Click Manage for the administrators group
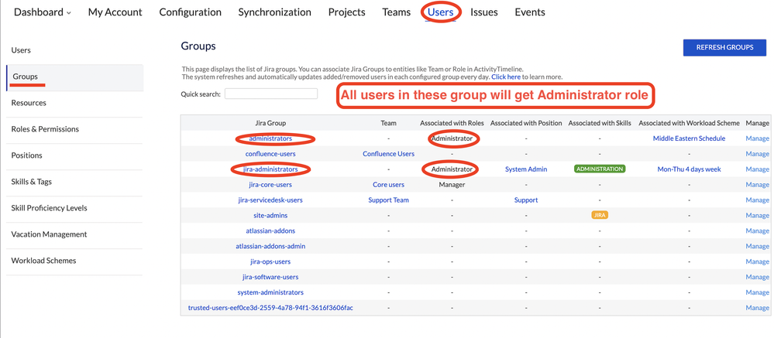Screen dimensions: 774x338 [x=757, y=138]
